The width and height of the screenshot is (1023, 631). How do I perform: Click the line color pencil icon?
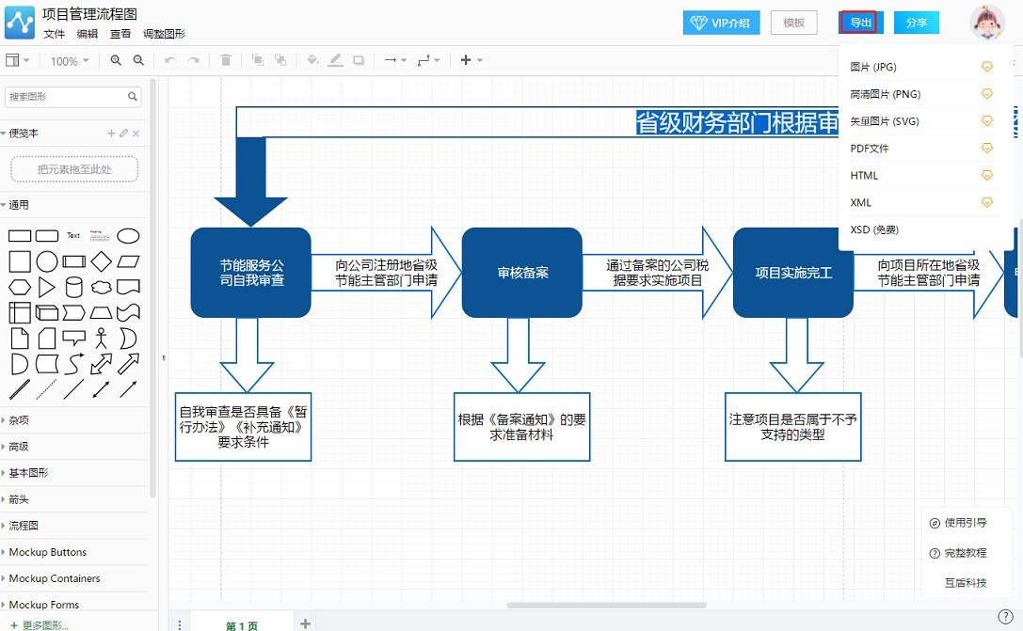pyautogui.click(x=336, y=59)
